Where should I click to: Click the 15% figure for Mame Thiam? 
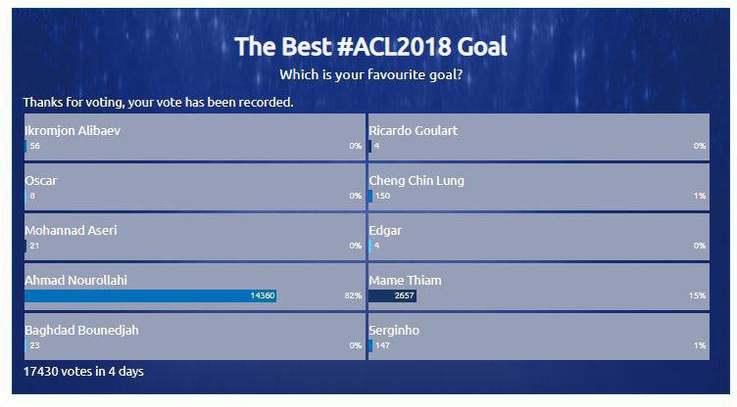tap(698, 294)
